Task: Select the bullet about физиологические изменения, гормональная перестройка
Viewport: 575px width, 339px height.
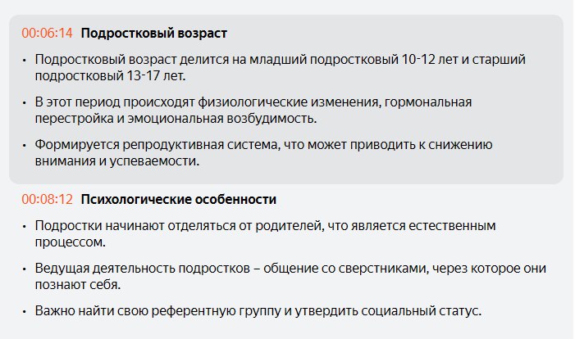Action: pyautogui.click(x=253, y=111)
